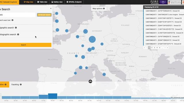Viewport: 184px width, 103px height.
Task: Click the search text input field
Action: coord(18,15)
